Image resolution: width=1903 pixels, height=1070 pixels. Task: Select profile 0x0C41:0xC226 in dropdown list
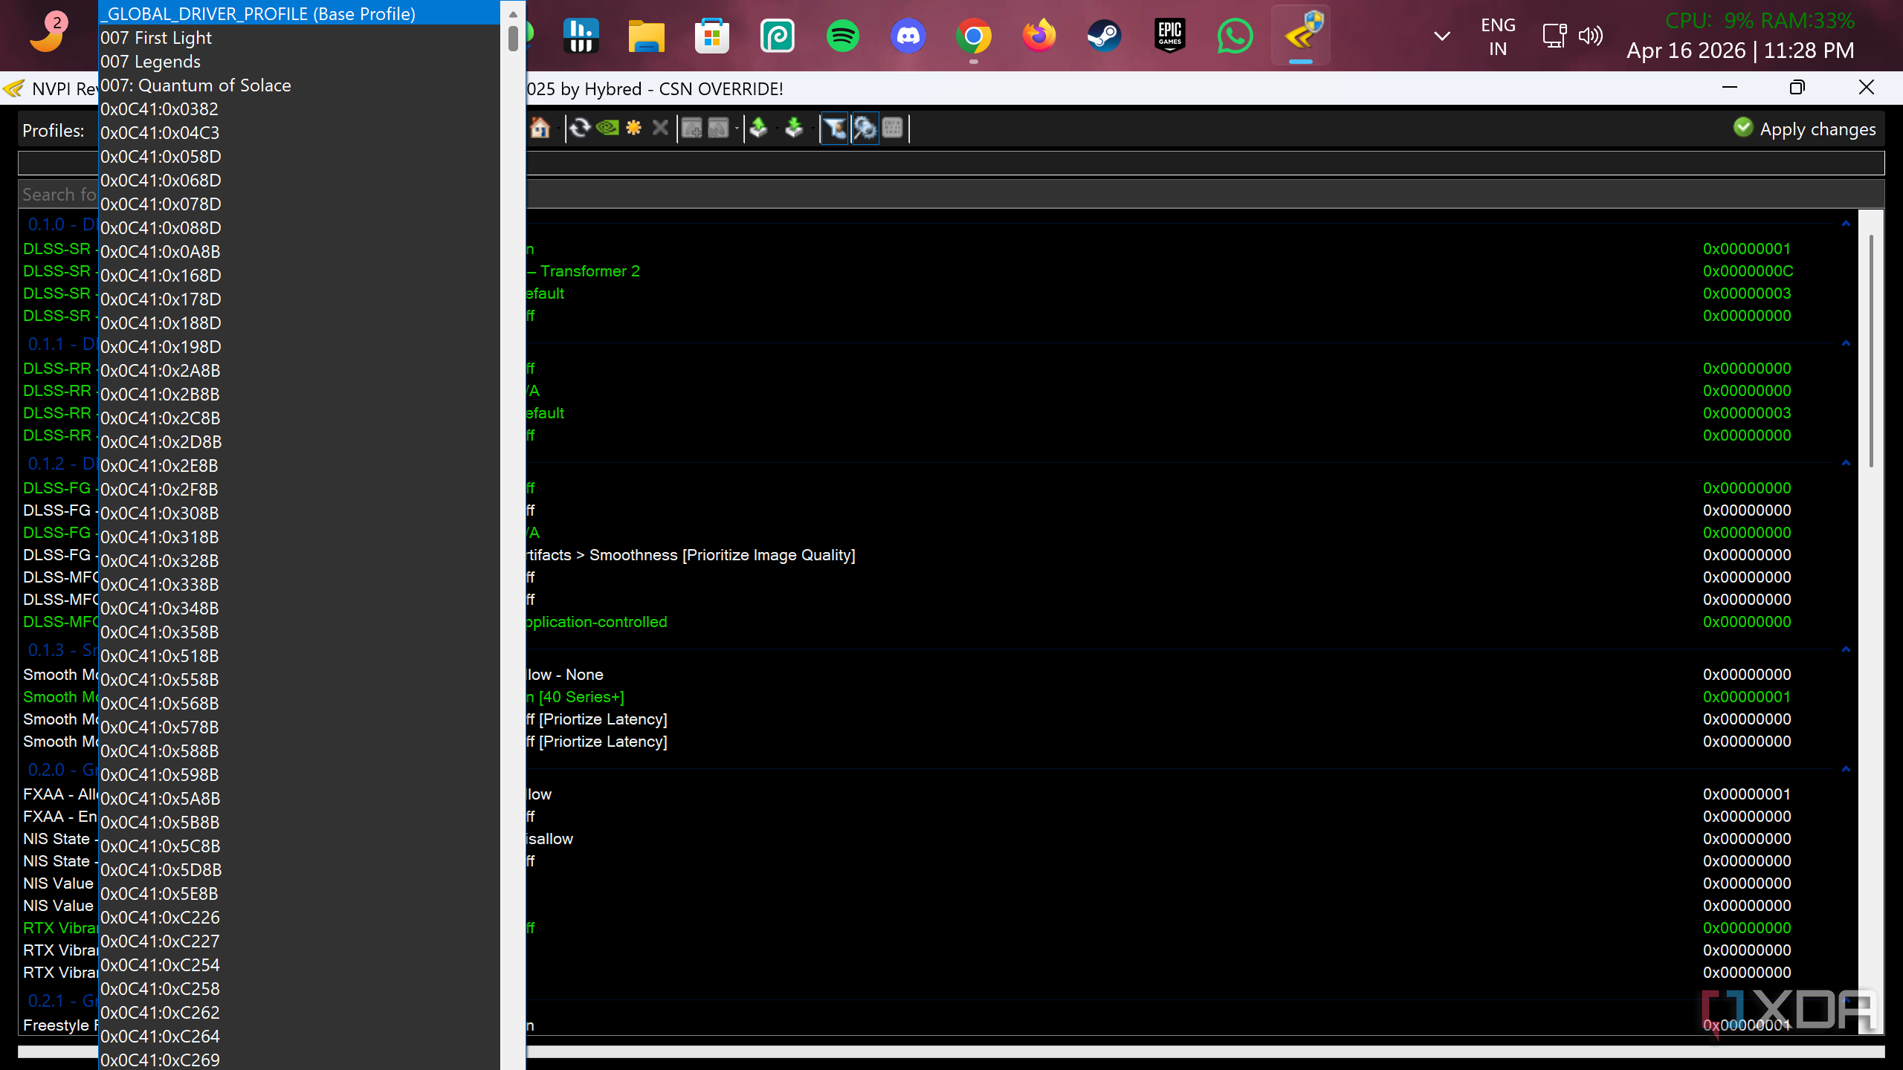tap(299, 917)
